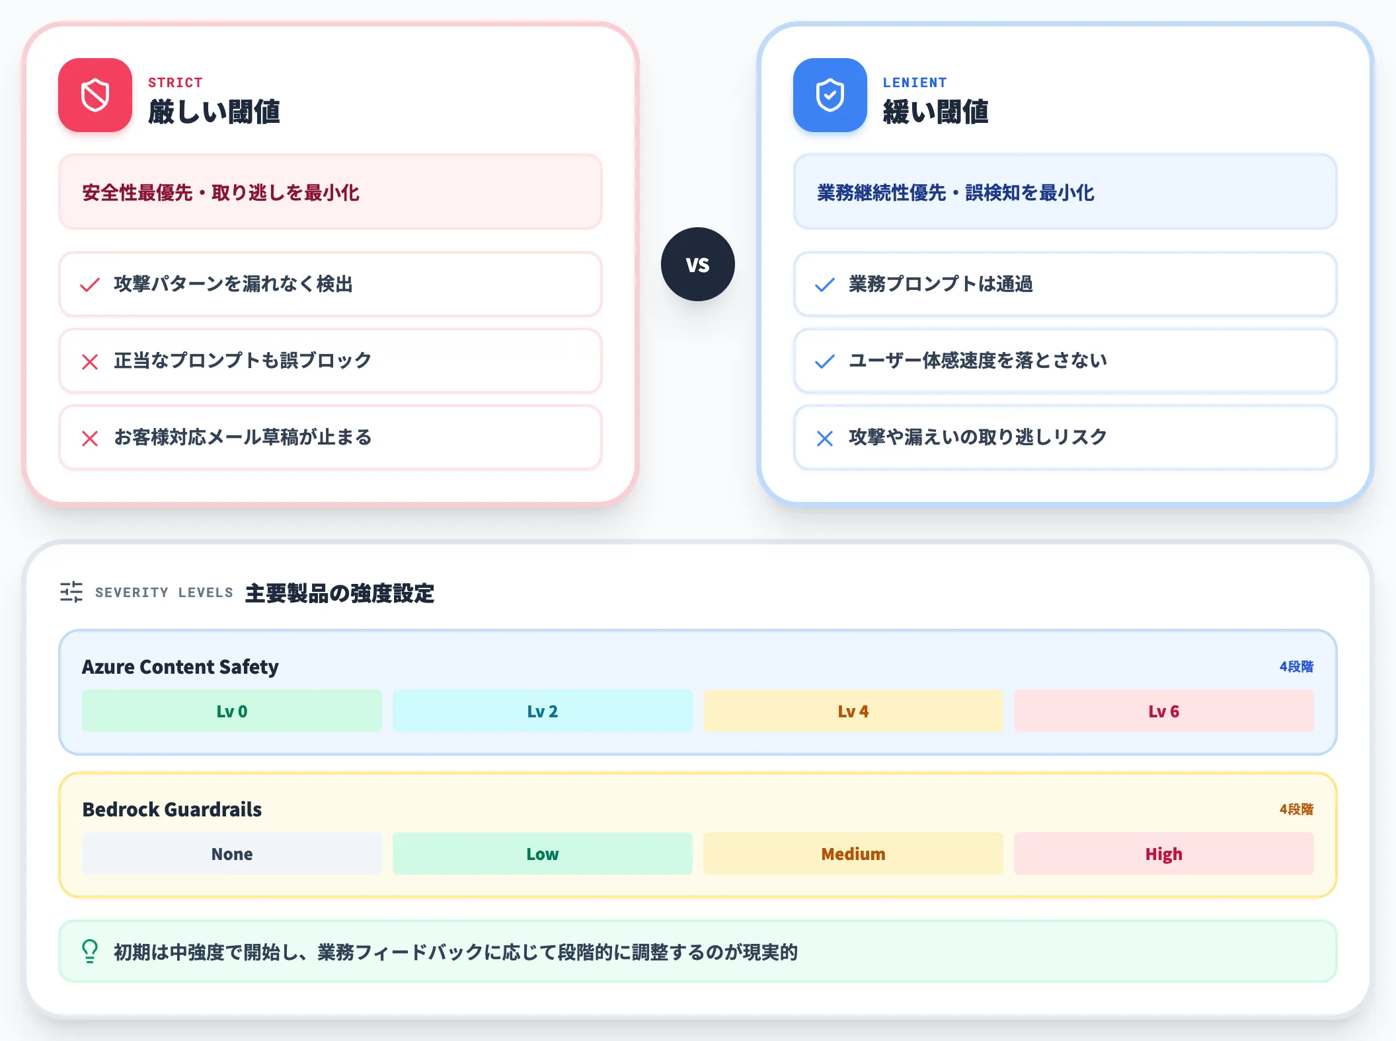The width and height of the screenshot is (1396, 1041).
Task: Click the text 正当なプロンプトも誤ブロック
Action: [x=243, y=361]
